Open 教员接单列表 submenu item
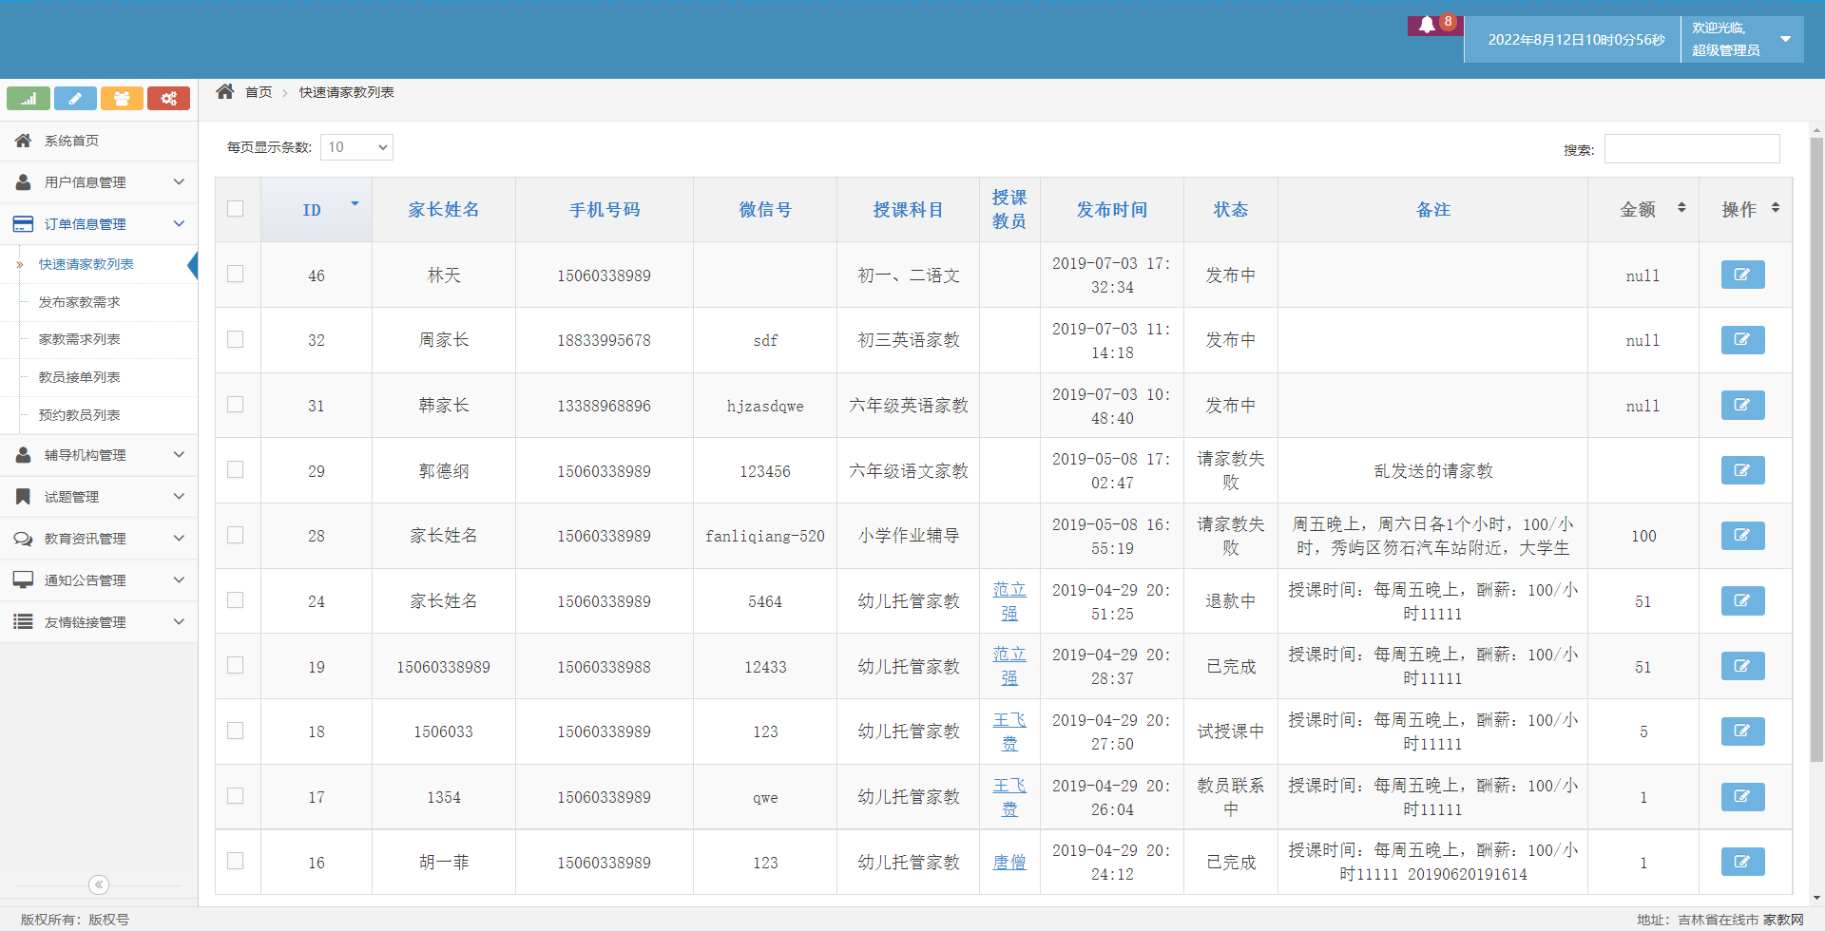Screen dimensions: 1825x931 tap(80, 377)
